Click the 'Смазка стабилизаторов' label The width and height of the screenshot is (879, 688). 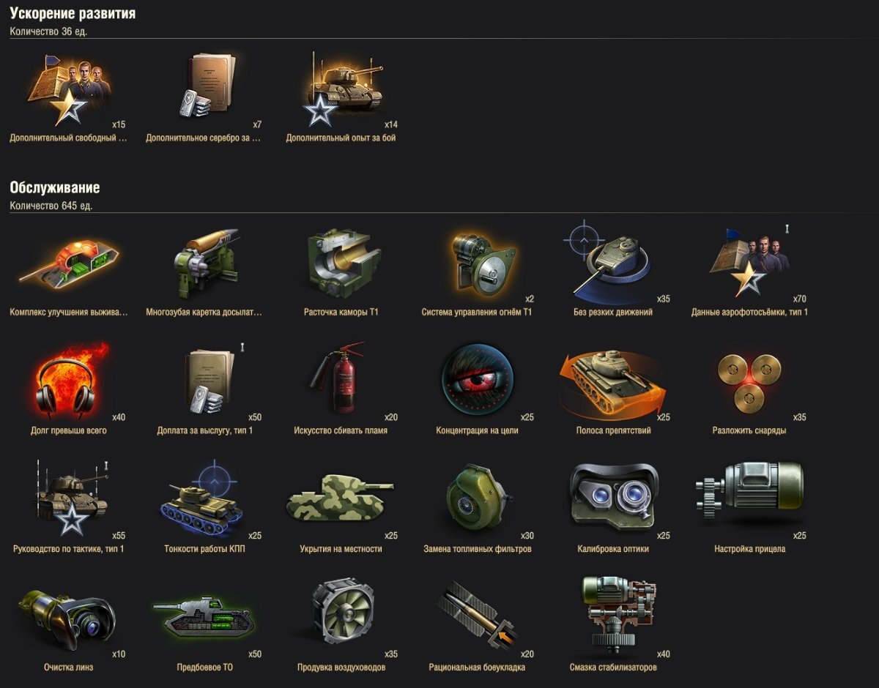(x=613, y=668)
